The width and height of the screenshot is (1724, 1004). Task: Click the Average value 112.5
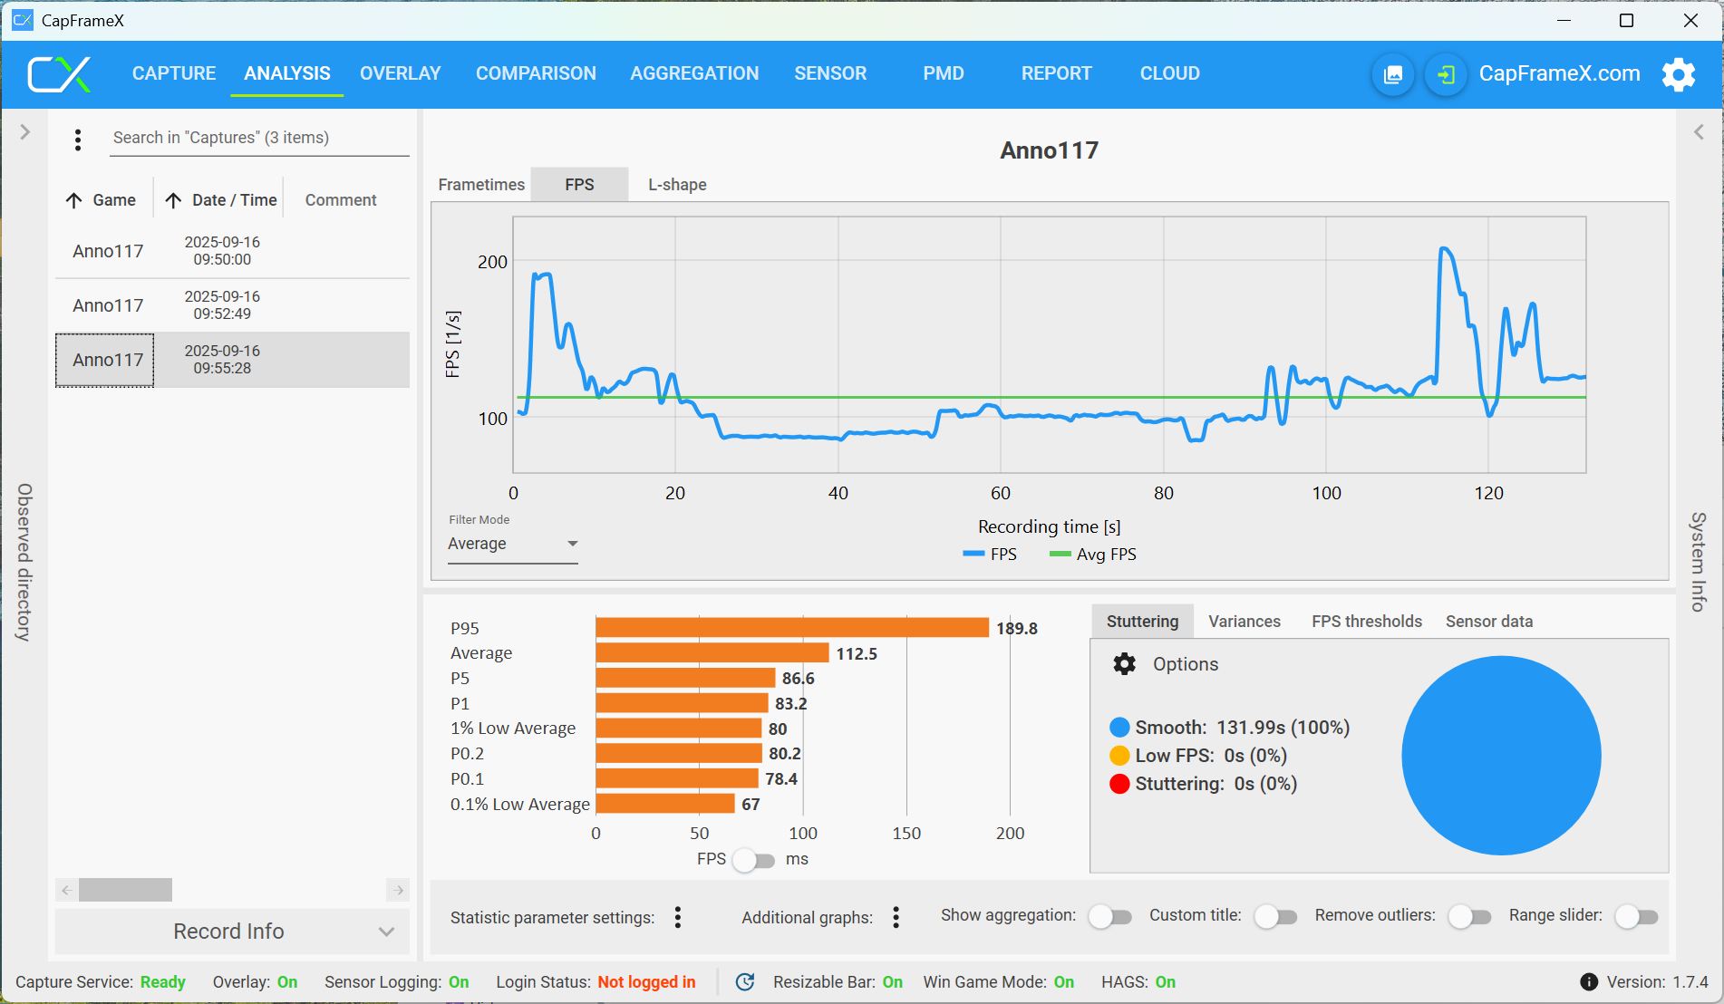(857, 653)
